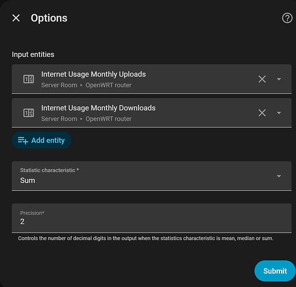This screenshot has height=287, width=296.
Task: Select the Sum value in Statistic characteristic
Action: coord(27,180)
